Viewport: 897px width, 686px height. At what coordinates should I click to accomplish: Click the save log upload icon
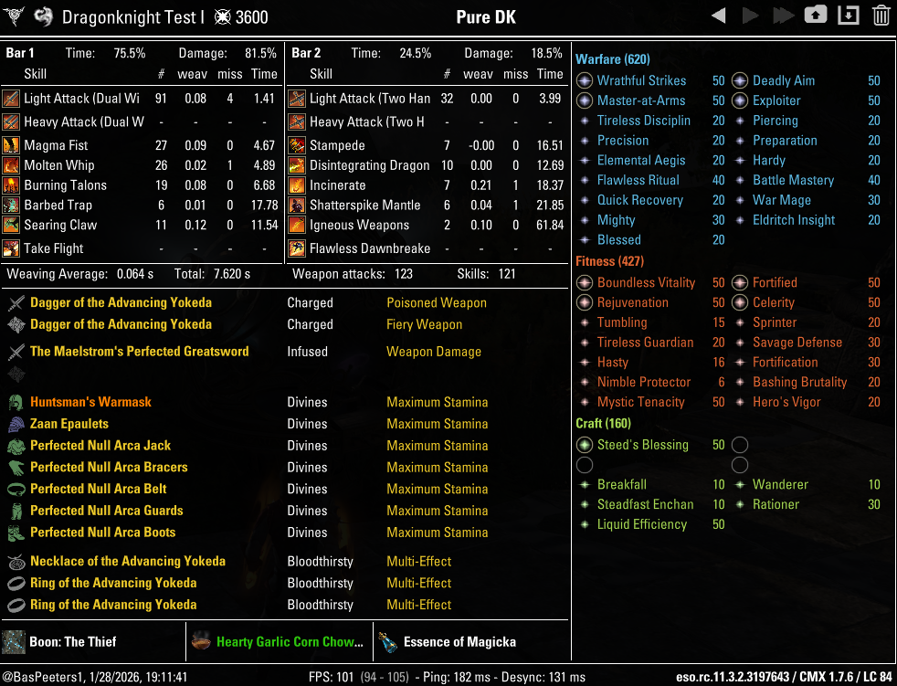click(815, 16)
